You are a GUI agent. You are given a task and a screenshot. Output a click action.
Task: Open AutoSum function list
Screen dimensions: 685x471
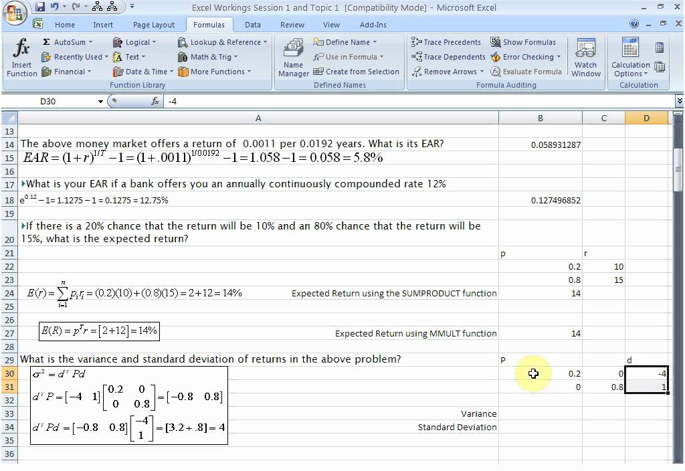tap(68, 42)
